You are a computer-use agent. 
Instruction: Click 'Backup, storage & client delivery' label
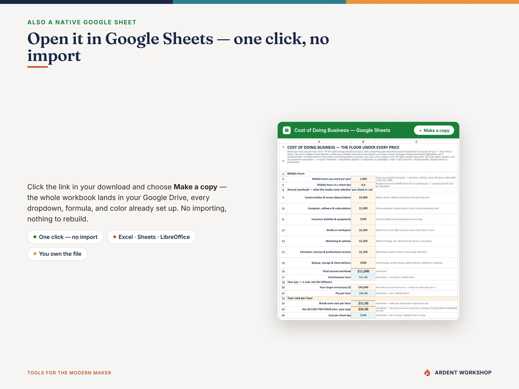click(331, 263)
